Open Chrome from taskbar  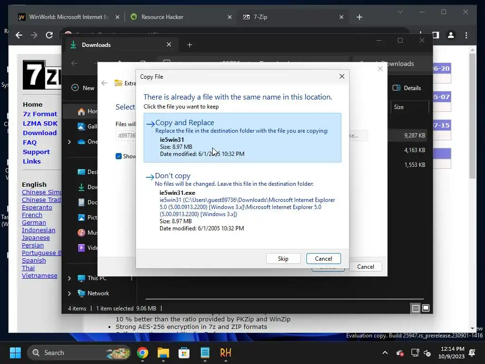point(142,353)
